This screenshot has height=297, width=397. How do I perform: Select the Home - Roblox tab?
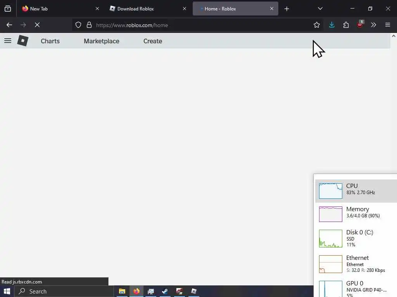[235, 9]
